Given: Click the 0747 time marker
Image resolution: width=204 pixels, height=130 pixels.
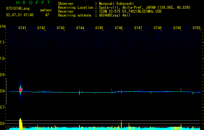Looking at the screenshot, I should pos(138,28).
